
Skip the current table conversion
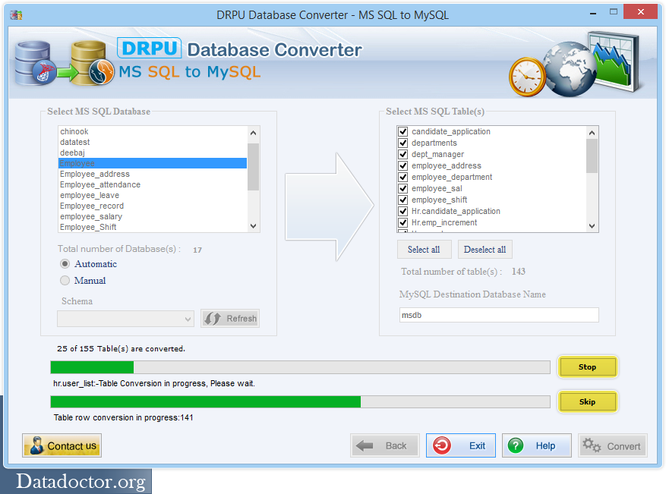588,402
